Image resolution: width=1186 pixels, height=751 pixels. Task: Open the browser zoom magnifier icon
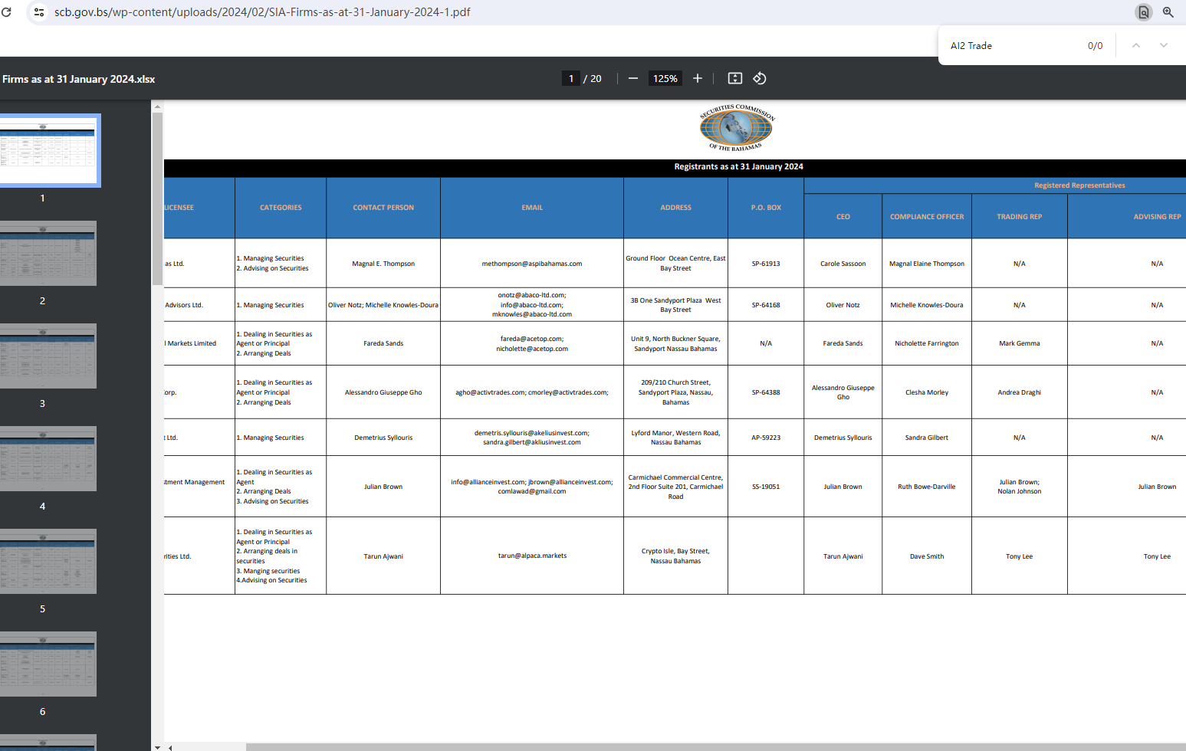click(1168, 12)
